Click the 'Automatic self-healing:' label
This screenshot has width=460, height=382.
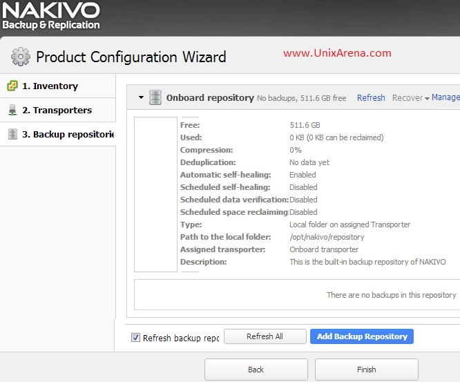(x=226, y=175)
